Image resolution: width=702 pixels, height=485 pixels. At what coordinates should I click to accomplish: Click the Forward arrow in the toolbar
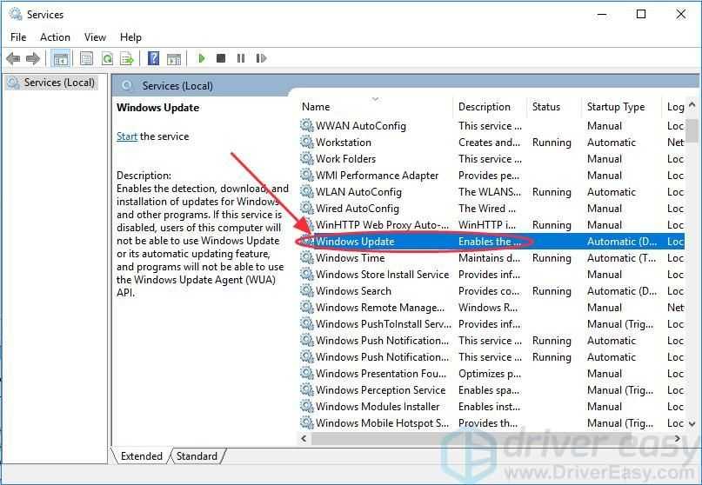(x=33, y=58)
